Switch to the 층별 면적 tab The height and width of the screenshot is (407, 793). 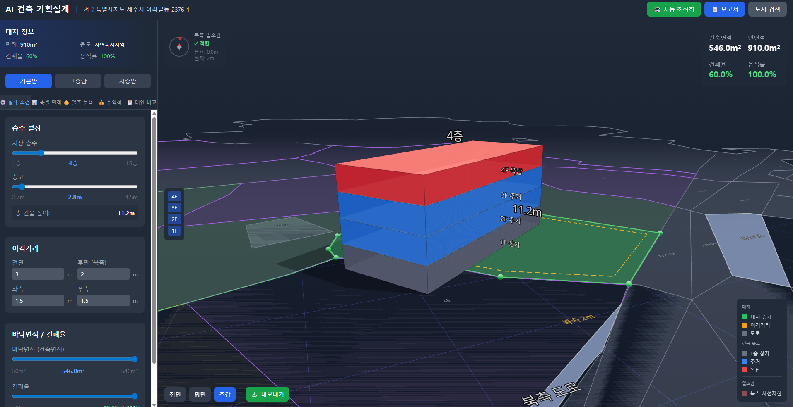coord(47,102)
